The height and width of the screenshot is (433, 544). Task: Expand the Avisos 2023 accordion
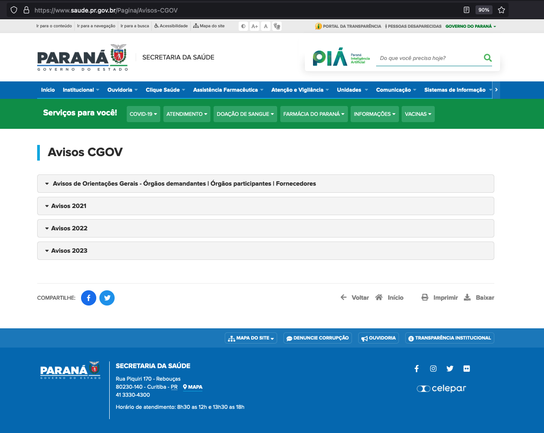click(x=69, y=251)
